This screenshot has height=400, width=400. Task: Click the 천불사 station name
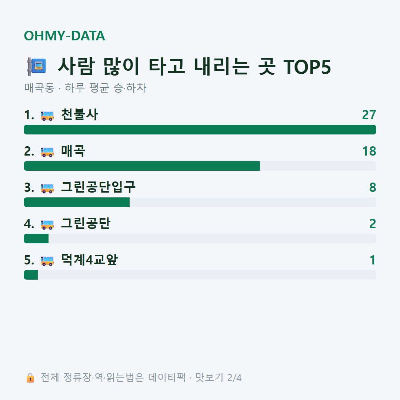tap(80, 114)
